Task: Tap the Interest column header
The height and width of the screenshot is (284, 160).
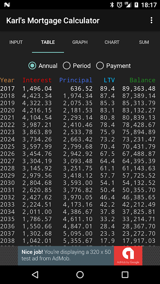Action: pos(37,80)
